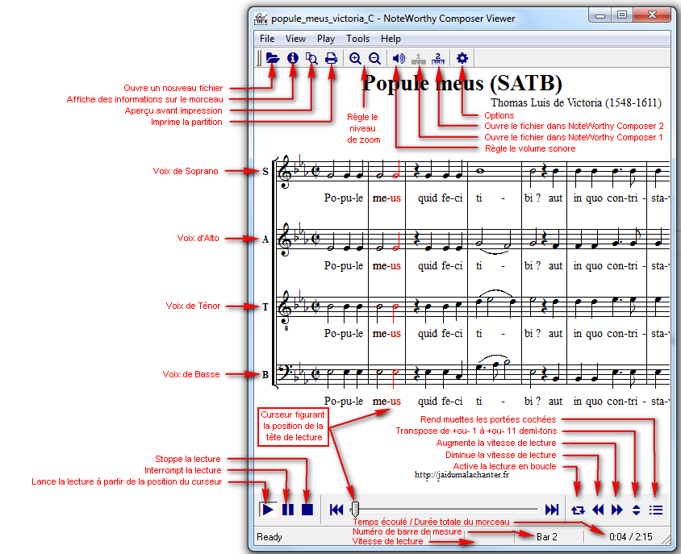Zoom in on the score

[355, 58]
